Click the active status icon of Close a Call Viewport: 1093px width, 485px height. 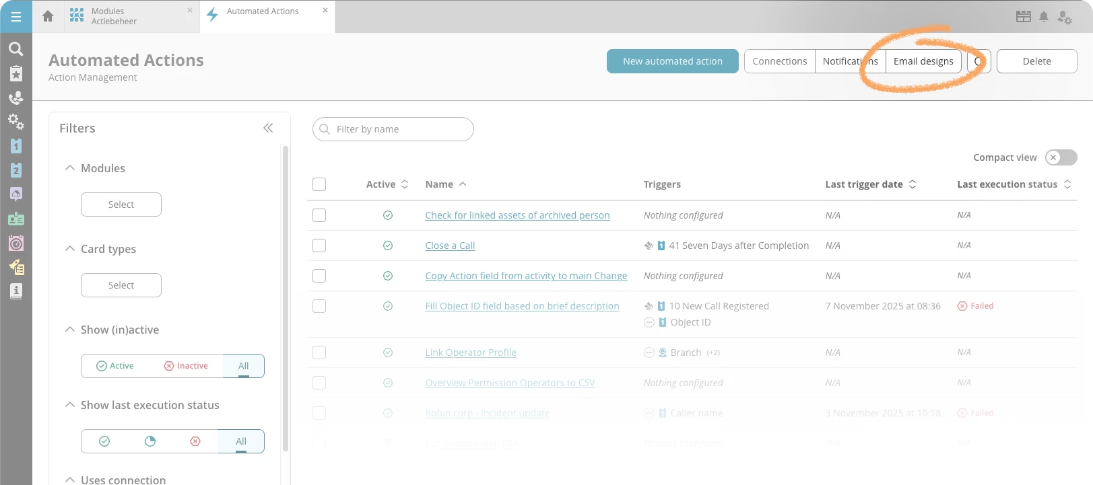click(x=388, y=246)
